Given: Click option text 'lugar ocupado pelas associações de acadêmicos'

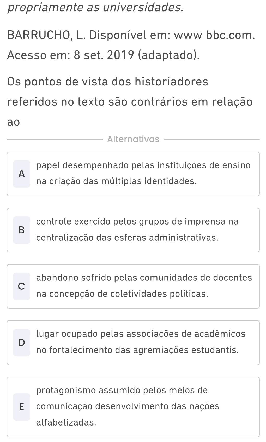Looking at the screenshot, I should (x=141, y=334).
